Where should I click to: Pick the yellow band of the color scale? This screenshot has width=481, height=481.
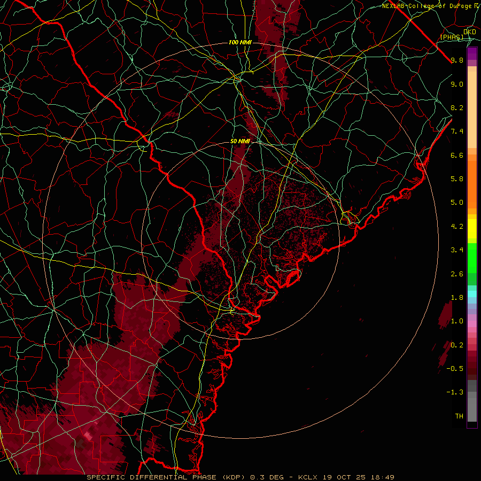[x=472, y=229]
